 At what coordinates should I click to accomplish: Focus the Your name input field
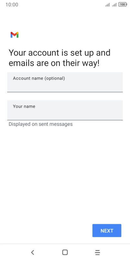coord(65,110)
